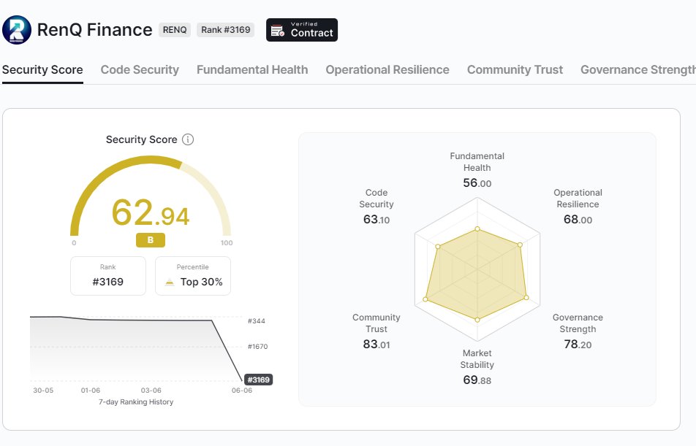Click the B grade badge
The width and height of the screenshot is (696, 446).
coord(151,240)
